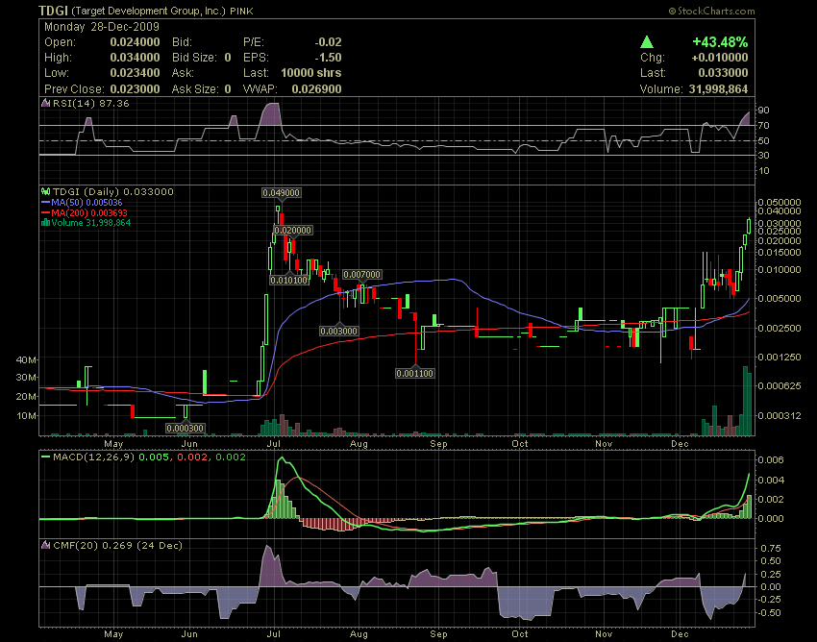Click the Jul label under the price chart

[x=274, y=444]
